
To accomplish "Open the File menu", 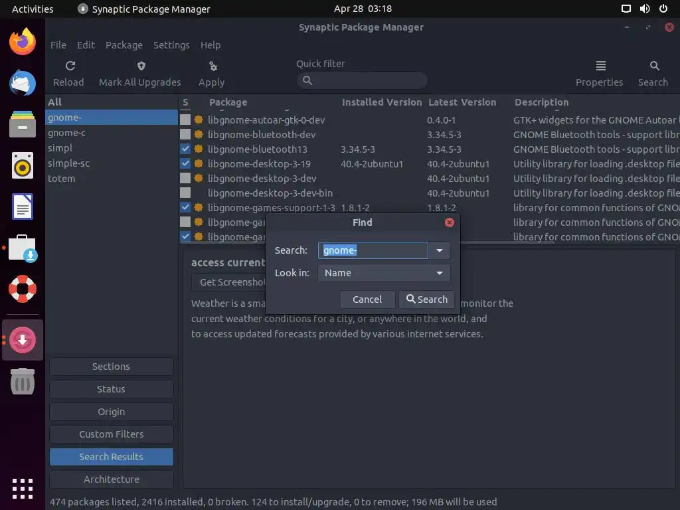I will [58, 45].
